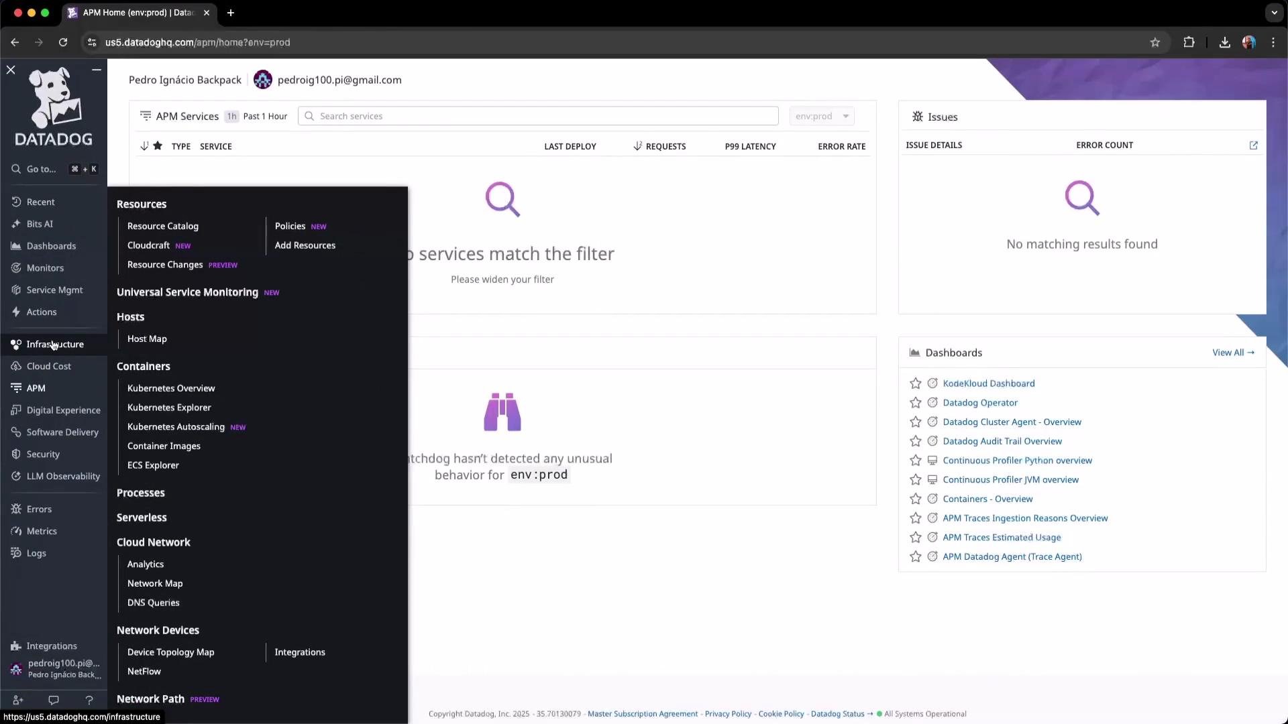The height and width of the screenshot is (724, 1288).
Task: Reload the page with the browser refresh button
Action: click(x=63, y=42)
